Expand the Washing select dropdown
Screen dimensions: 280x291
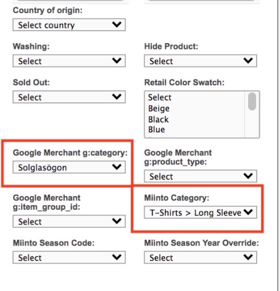tap(69, 61)
